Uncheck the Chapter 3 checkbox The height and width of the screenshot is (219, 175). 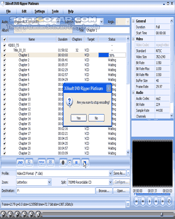[x=4, y=65]
